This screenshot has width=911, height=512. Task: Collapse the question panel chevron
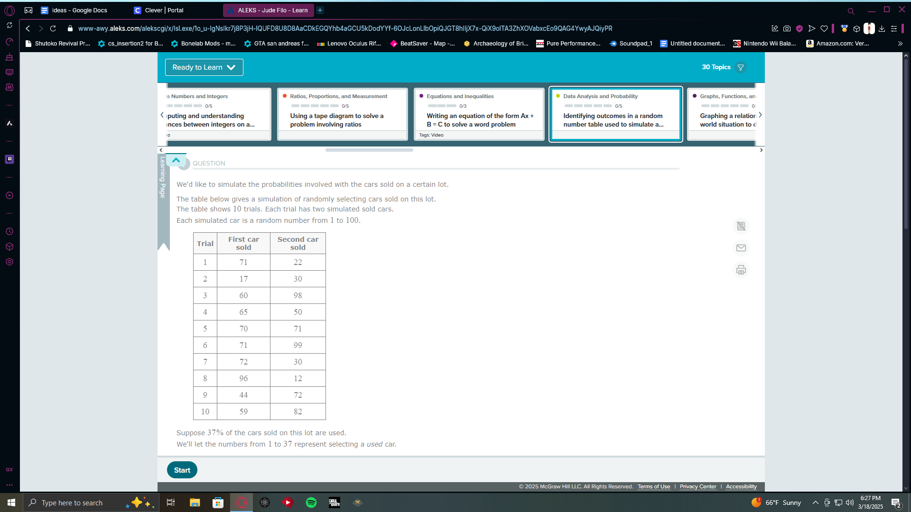pyautogui.click(x=176, y=160)
